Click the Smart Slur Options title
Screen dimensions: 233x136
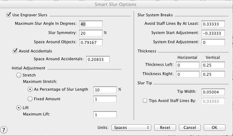point(116,5)
